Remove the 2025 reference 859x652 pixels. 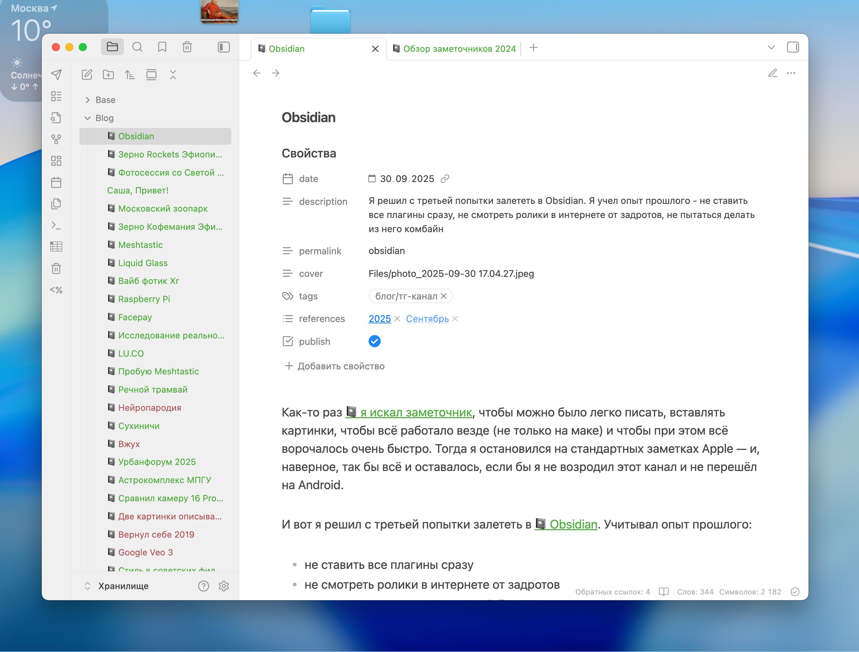(x=397, y=319)
